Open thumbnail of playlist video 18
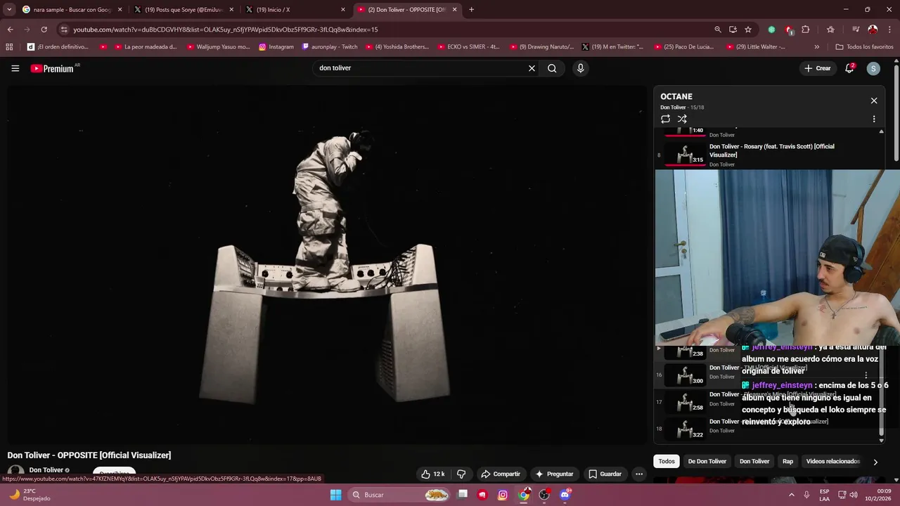The image size is (900, 506). [685, 429]
